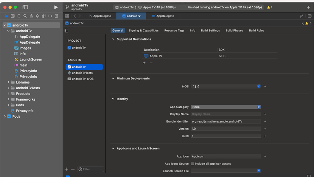
Task: Switch to Build Settings tab
Action: pos(210,30)
